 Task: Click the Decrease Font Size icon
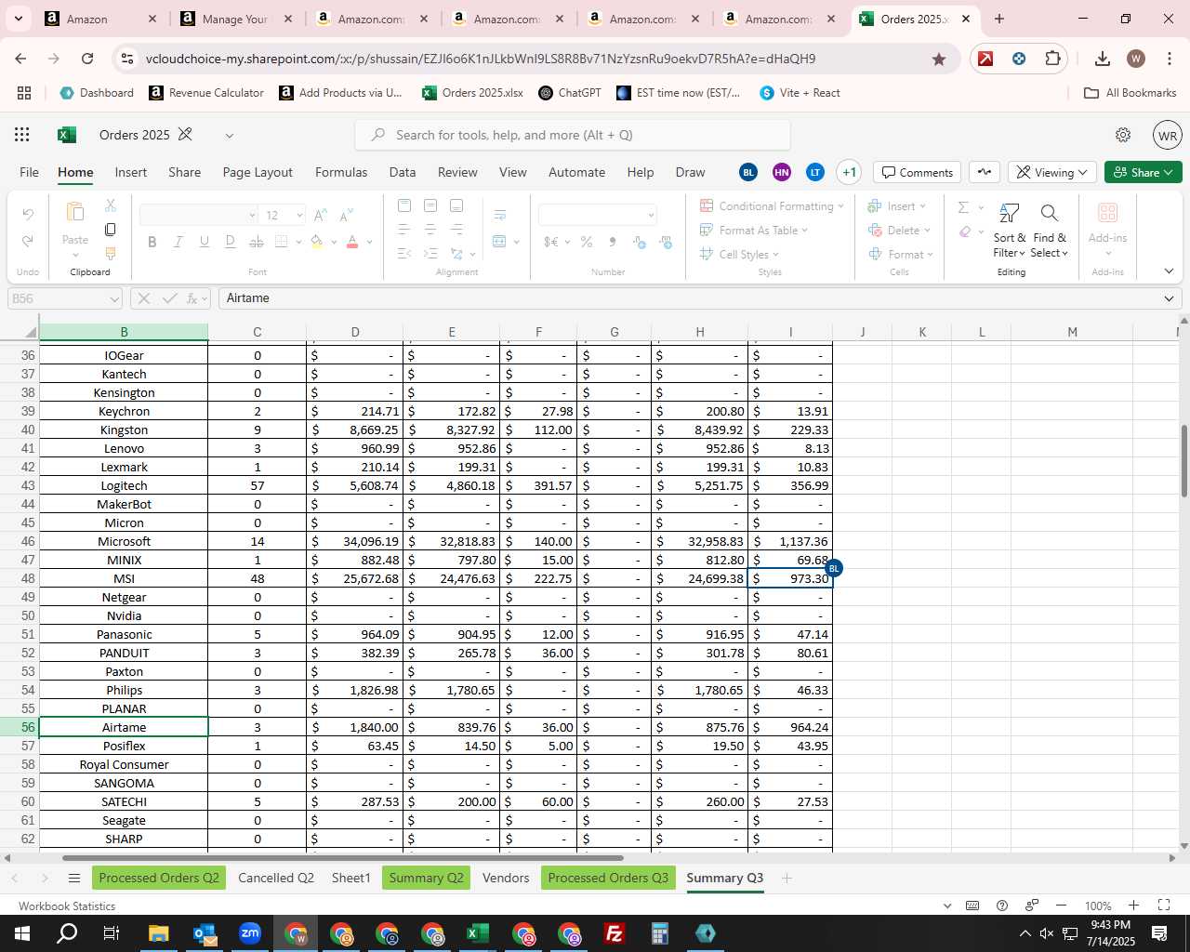[346, 215]
